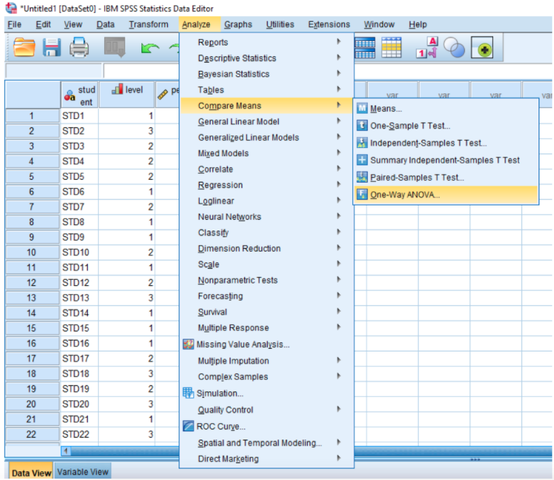Click the student column nominal icon
The image size is (554, 480).
coord(70,95)
